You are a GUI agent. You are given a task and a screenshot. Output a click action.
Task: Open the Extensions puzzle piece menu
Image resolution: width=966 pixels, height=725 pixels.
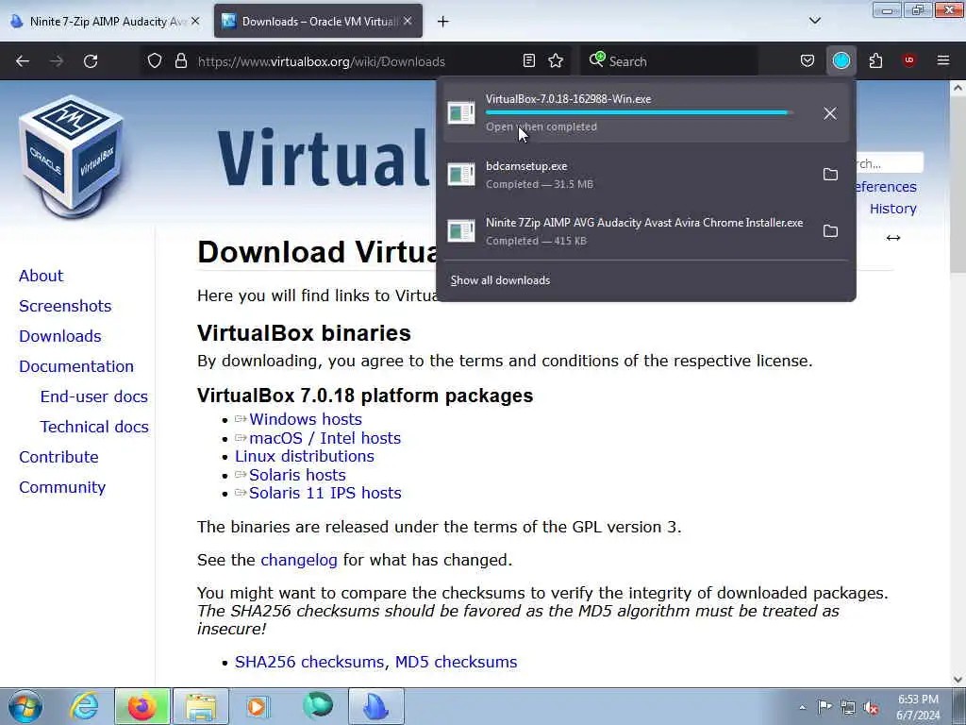click(x=875, y=61)
